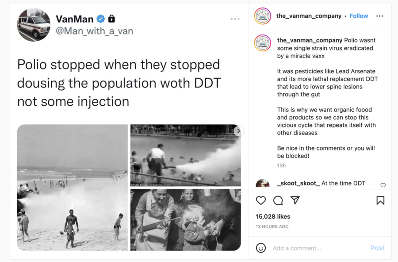
Task: Open _skoot_skoot_ commenter profile link
Action: point(298,183)
